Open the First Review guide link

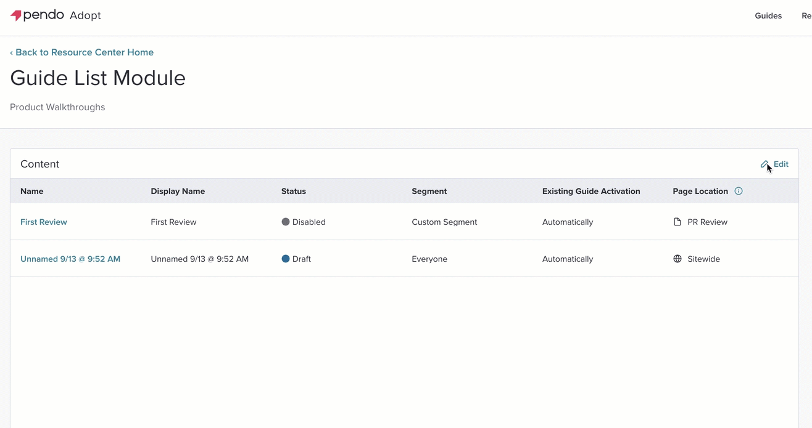tap(44, 222)
